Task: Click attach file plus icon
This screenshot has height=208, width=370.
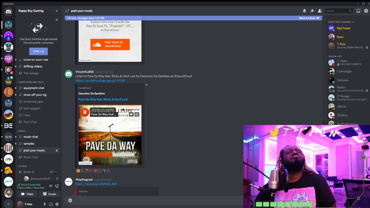Action: pos(70,200)
